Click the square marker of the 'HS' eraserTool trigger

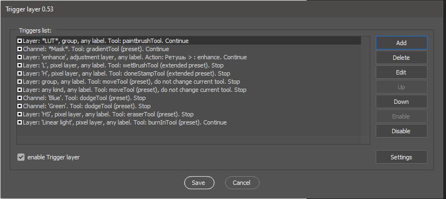20,114
